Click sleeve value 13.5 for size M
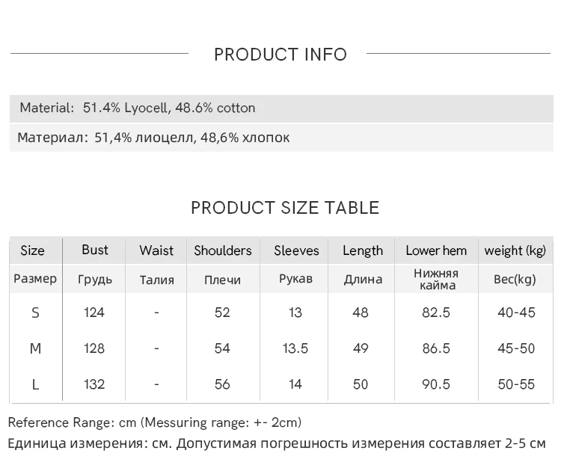561x471 pixels. pos(295,348)
